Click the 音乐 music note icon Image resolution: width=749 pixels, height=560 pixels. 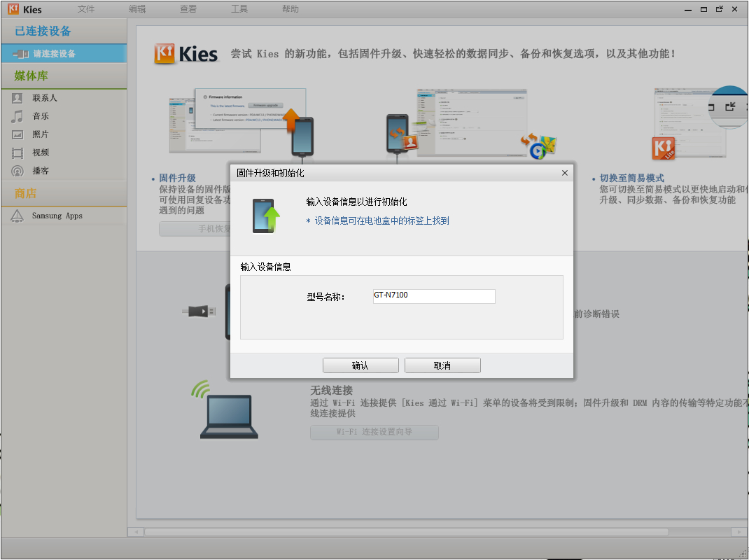pos(17,117)
